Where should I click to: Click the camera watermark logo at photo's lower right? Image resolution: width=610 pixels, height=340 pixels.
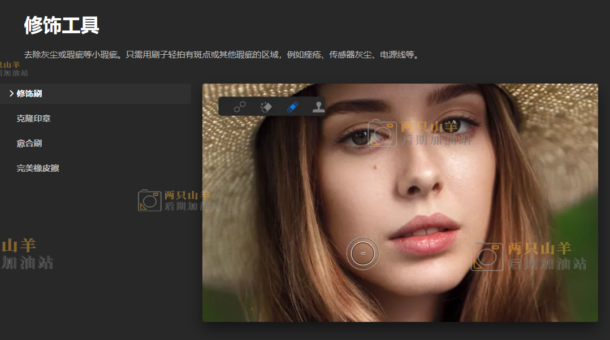point(487,256)
